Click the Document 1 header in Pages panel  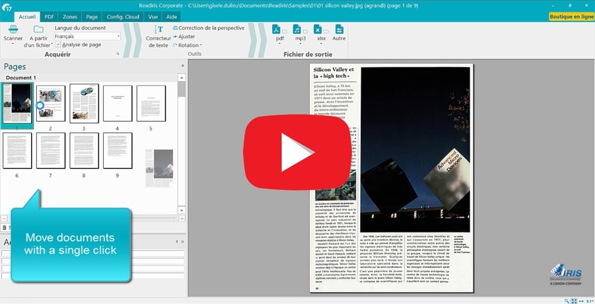coord(21,78)
